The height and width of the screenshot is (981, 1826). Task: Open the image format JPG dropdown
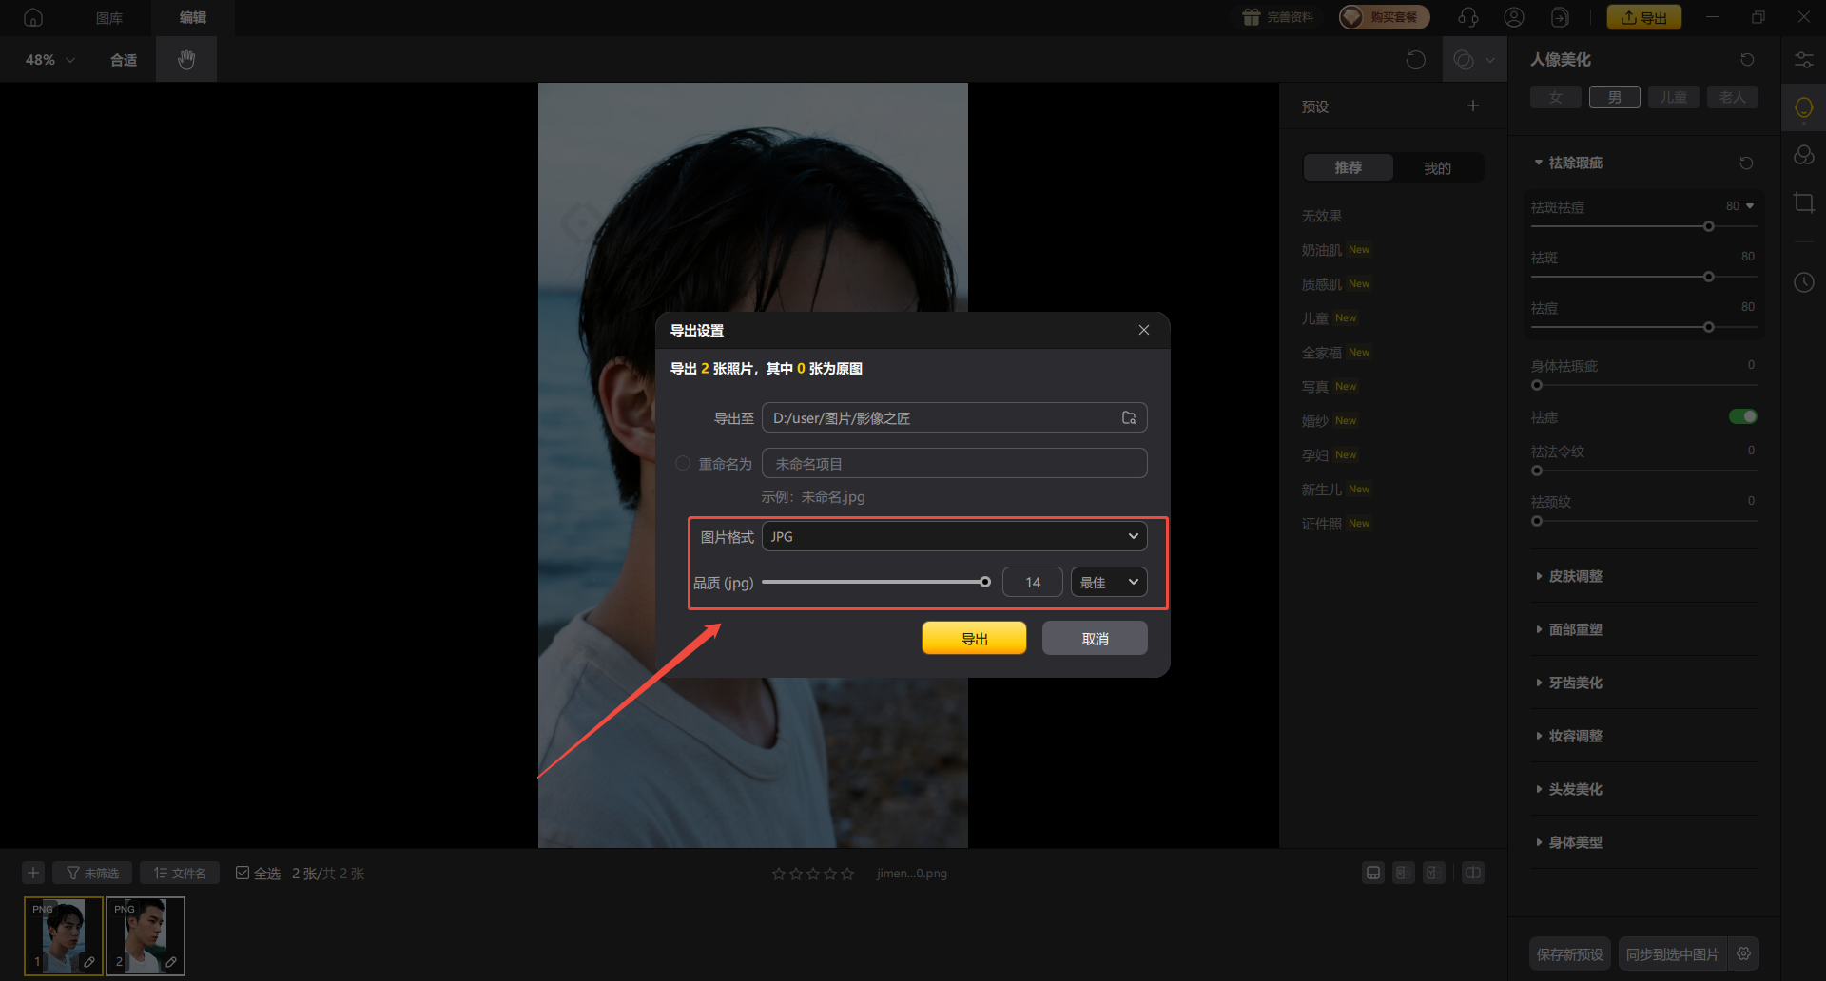click(x=954, y=537)
